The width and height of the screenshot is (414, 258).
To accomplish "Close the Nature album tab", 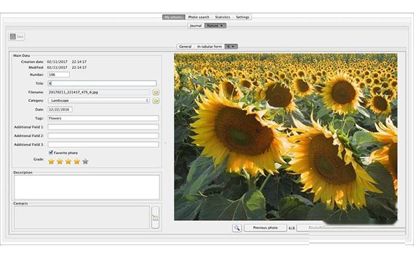I will 221,25.
